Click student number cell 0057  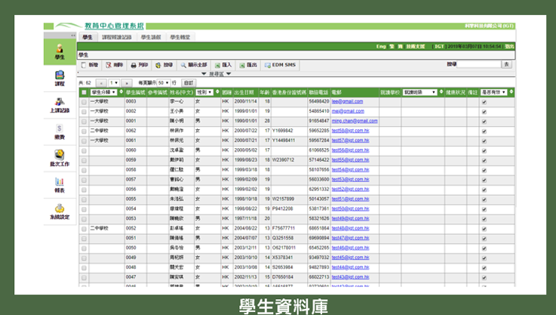coord(131,180)
